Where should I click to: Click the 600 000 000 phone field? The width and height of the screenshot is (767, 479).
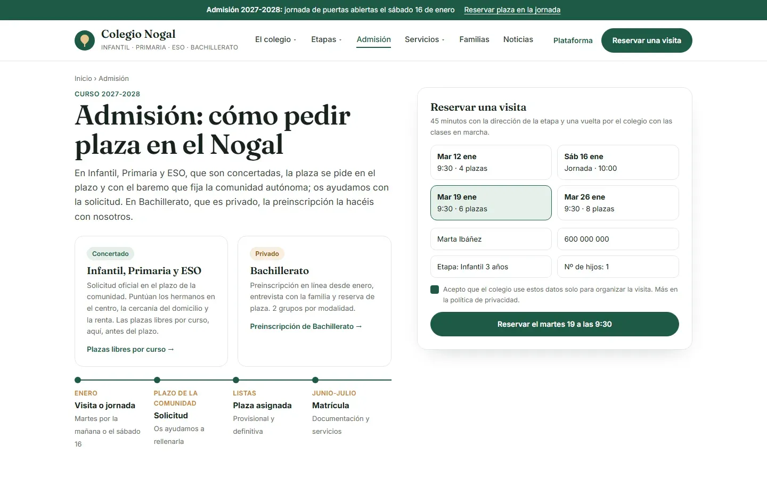coord(618,239)
